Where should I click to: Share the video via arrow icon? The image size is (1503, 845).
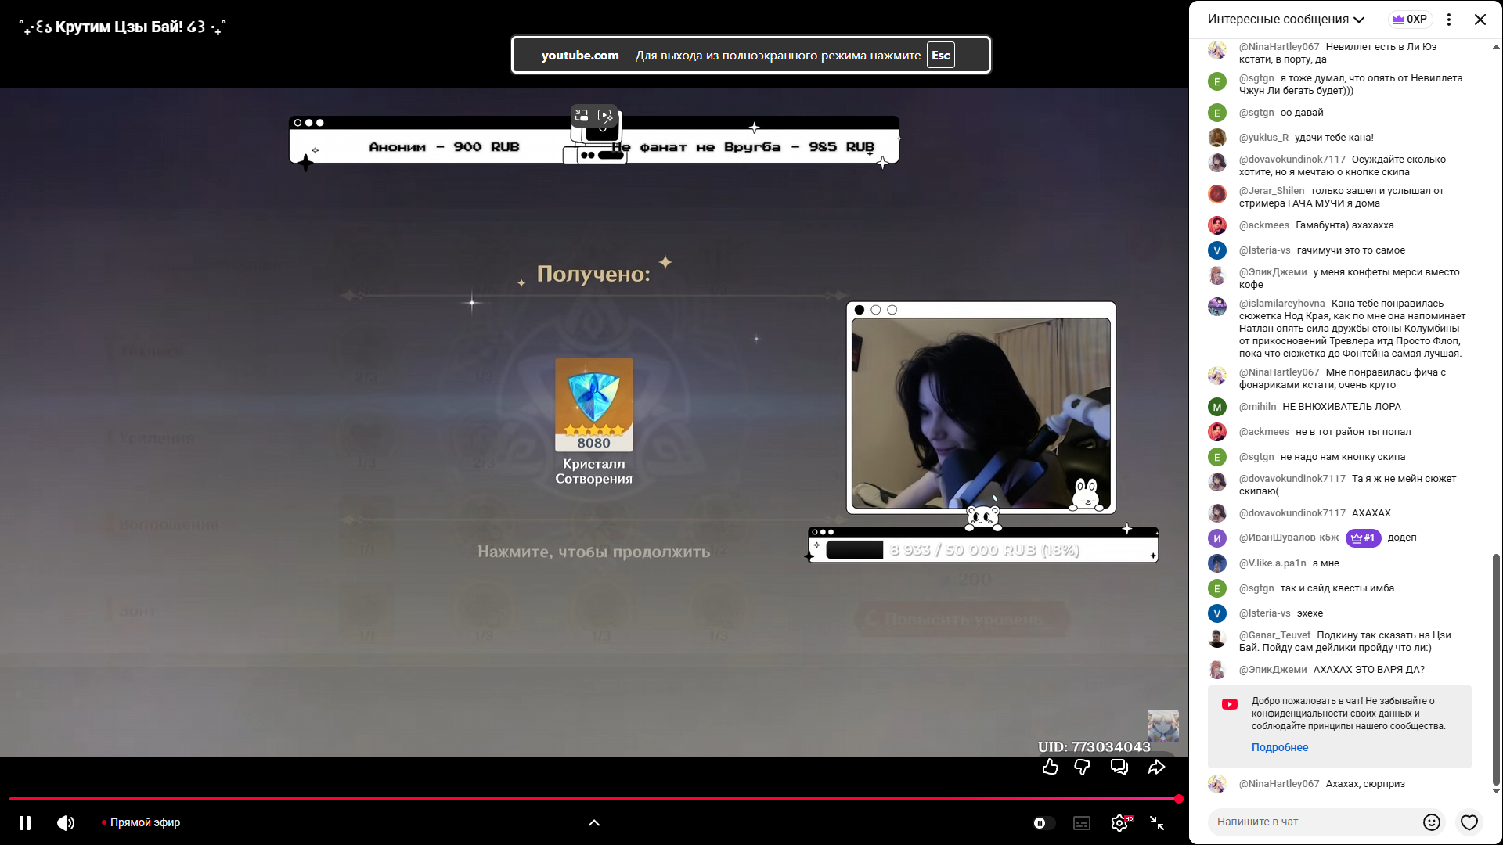click(1156, 768)
